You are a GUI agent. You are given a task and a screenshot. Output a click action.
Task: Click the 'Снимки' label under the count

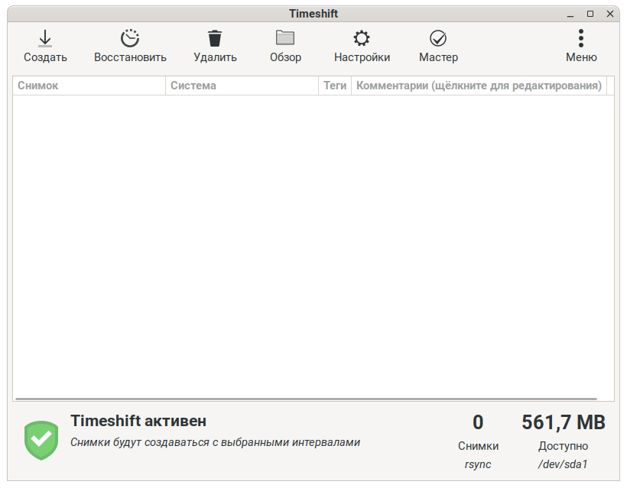478,446
